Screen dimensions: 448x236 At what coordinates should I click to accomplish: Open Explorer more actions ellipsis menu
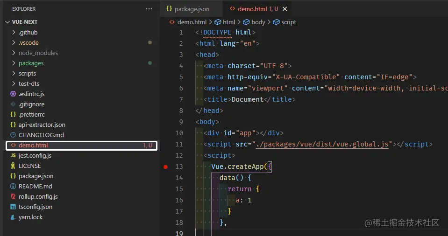[149, 9]
